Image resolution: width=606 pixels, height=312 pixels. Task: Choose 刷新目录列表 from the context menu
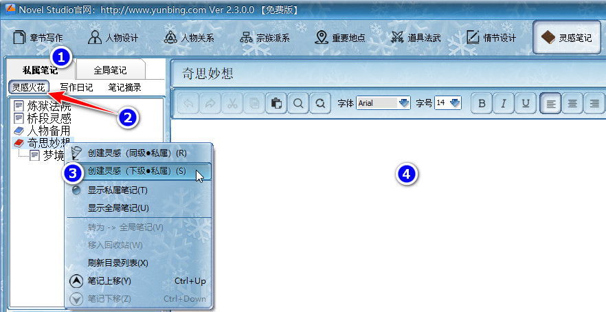tap(118, 263)
